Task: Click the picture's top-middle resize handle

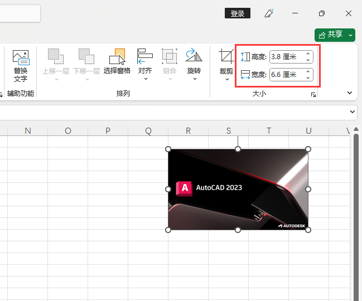Action: coord(238,149)
